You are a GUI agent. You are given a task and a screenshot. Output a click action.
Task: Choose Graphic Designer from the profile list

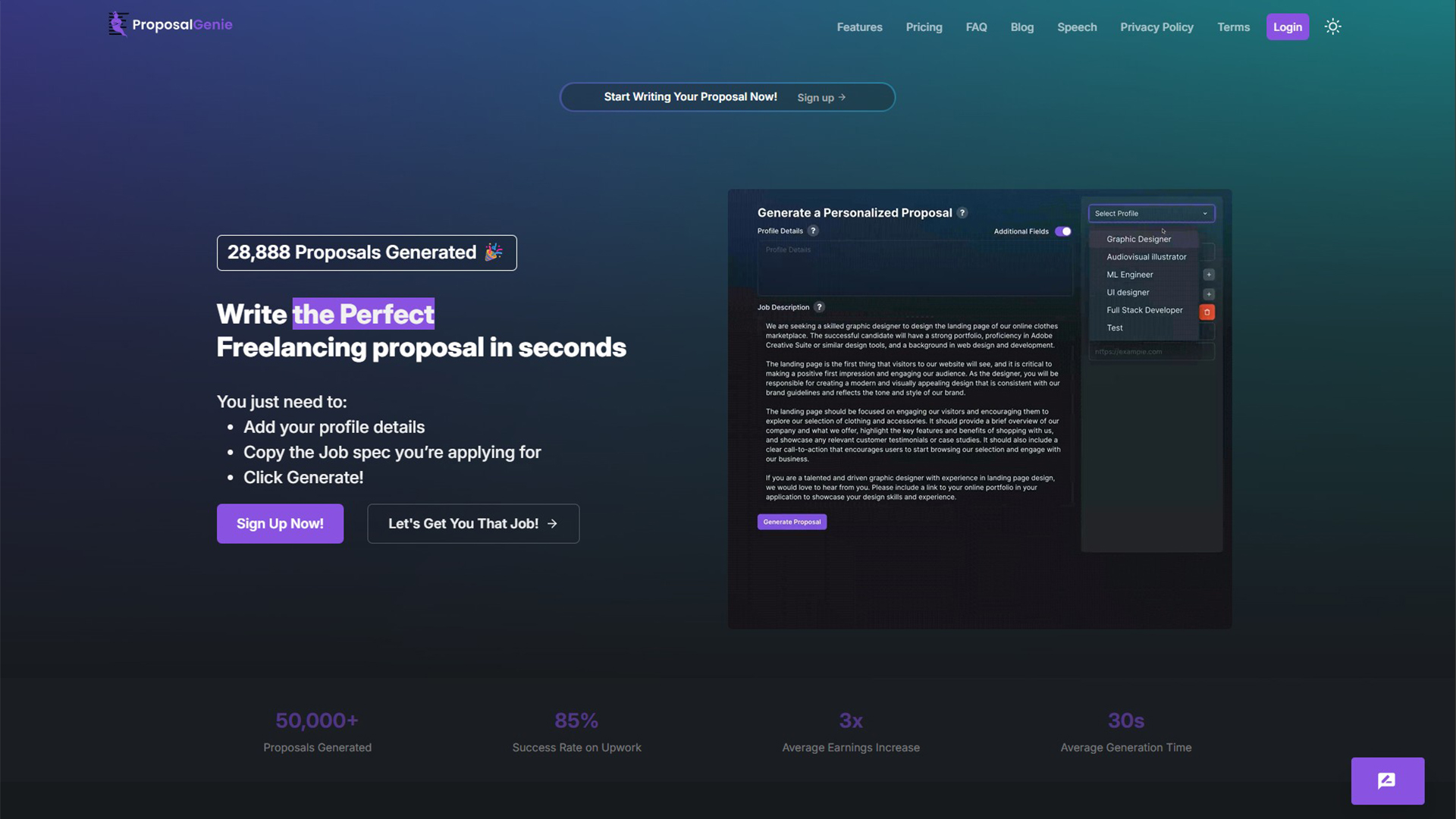coord(1137,239)
